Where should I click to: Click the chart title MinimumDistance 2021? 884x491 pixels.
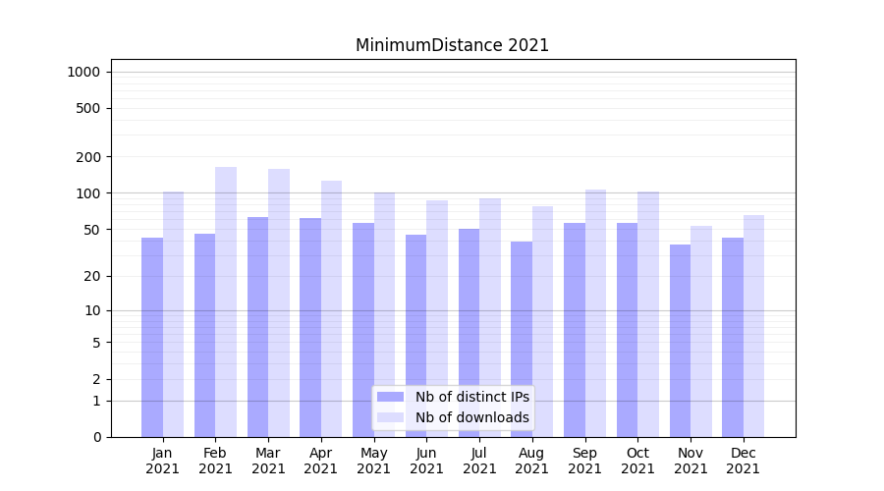(x=452, y=45)
